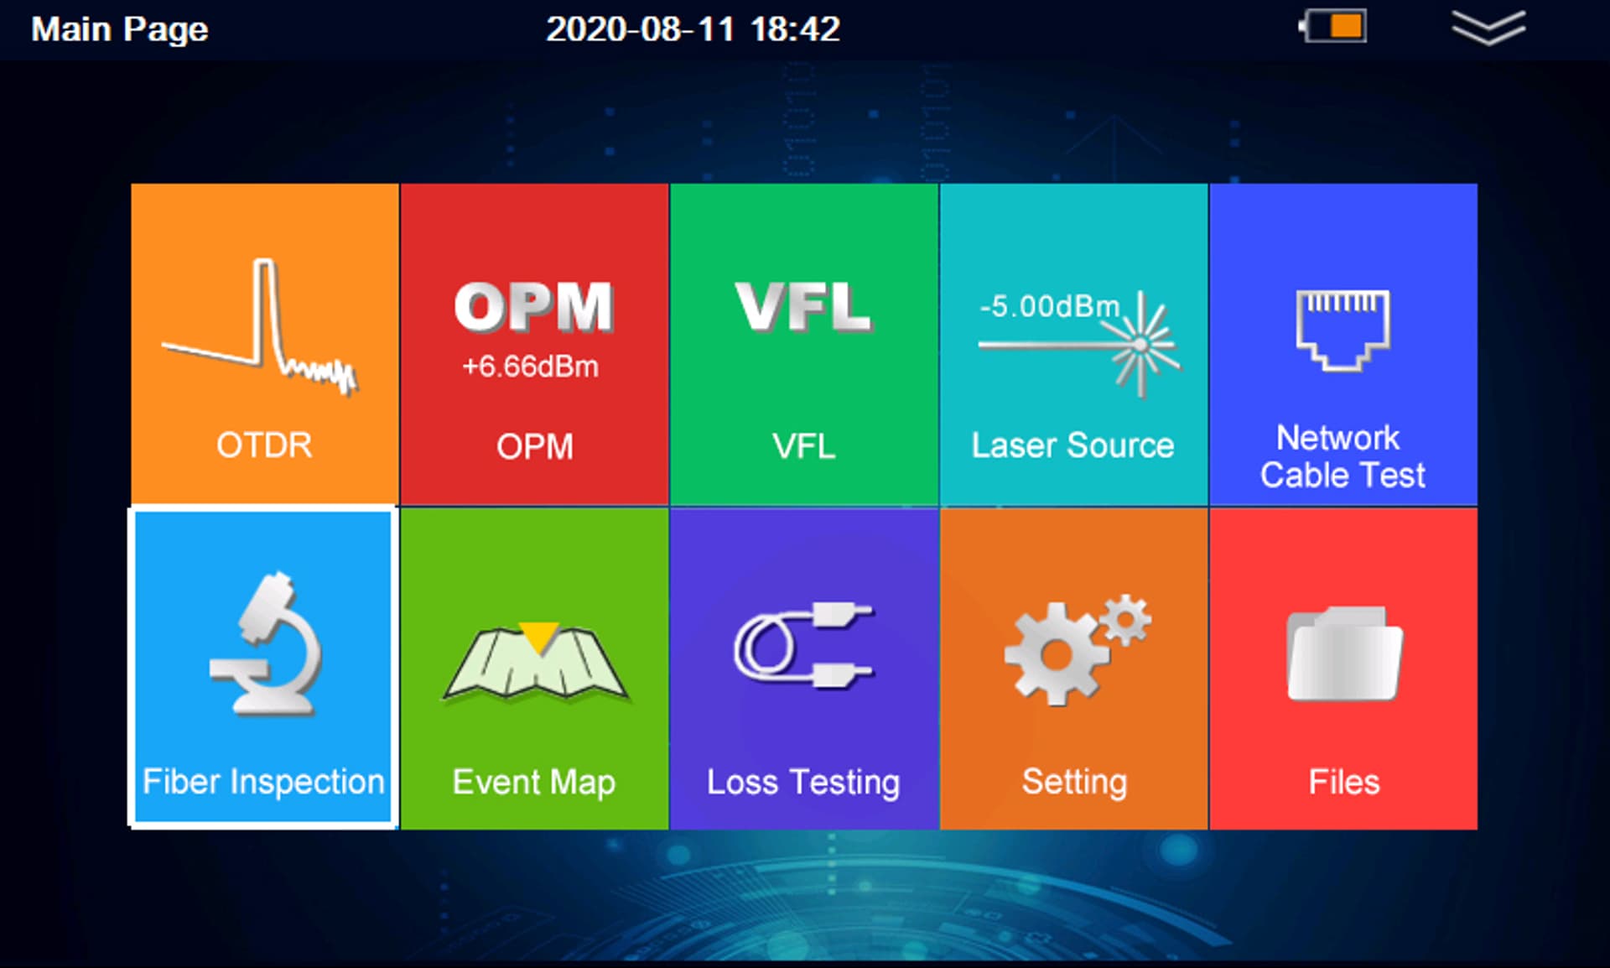Open the Network Cable Test tile
This screenshot has height=968, width=1610.
(1343, 344)
